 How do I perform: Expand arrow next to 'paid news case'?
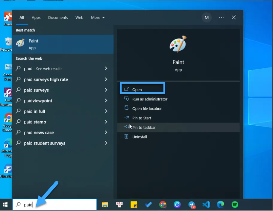click(x=106, y=132)
